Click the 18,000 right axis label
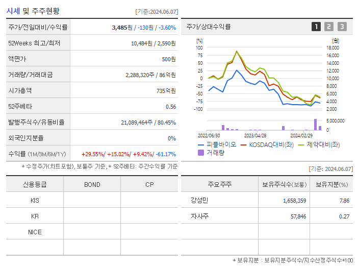358x268 pixels. 333,48
